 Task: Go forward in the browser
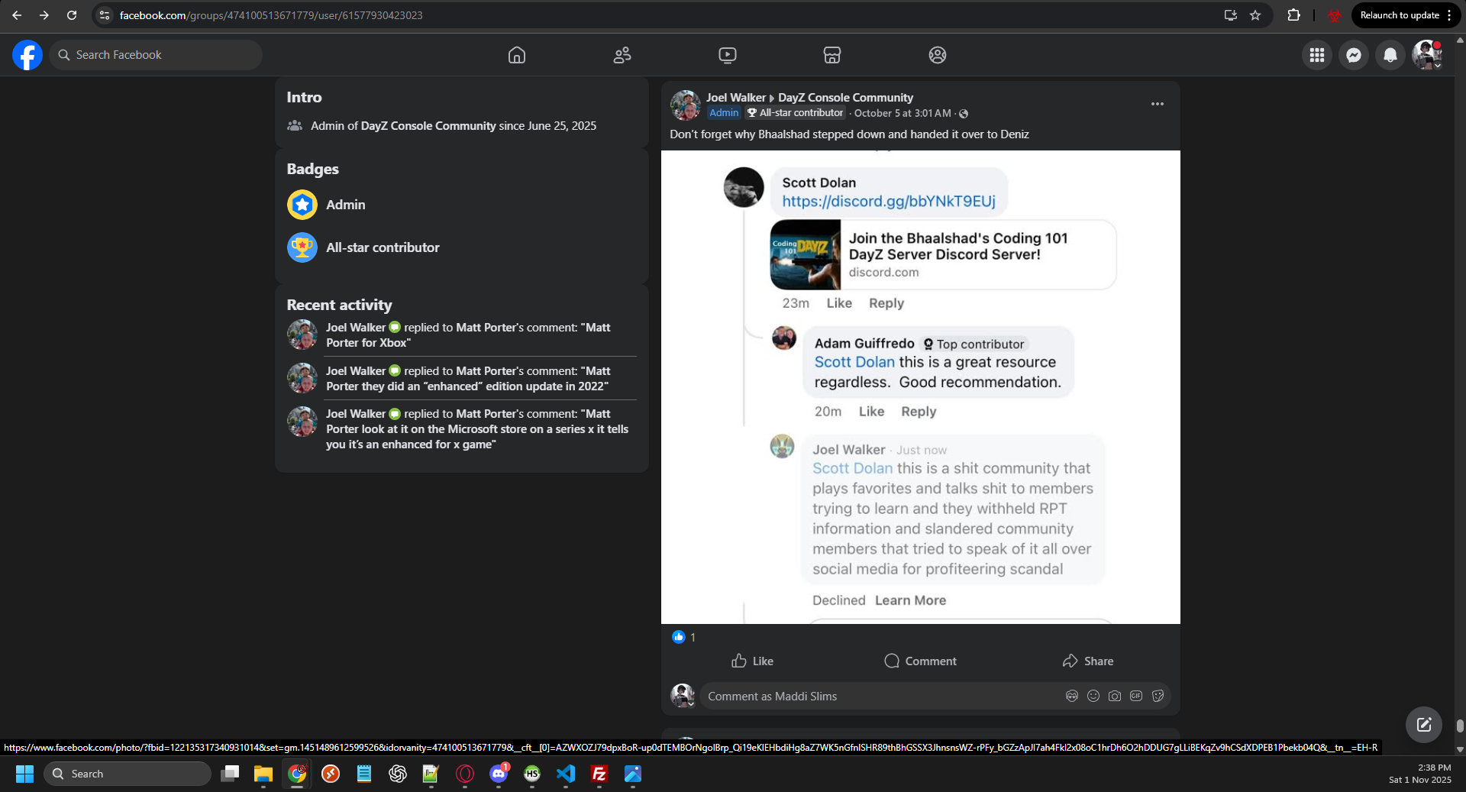pyautogui.click(x=44, y=15)
